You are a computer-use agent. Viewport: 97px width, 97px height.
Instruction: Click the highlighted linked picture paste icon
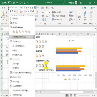coord(46,65)
